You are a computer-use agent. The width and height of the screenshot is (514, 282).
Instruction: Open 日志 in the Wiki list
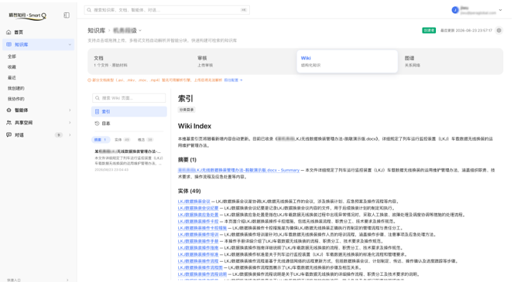pyautogui.click(x=128, y=124)
